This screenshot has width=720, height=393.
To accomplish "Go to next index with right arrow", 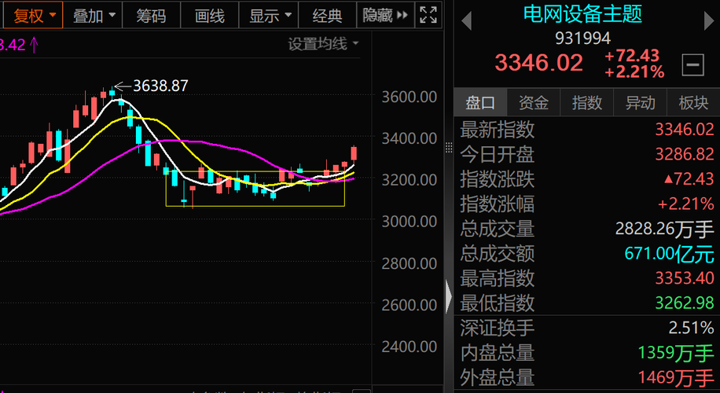I will click(708, 20).
